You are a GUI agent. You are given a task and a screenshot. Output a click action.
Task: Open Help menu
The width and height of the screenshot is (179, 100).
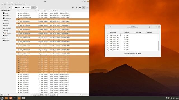[24, 4]
